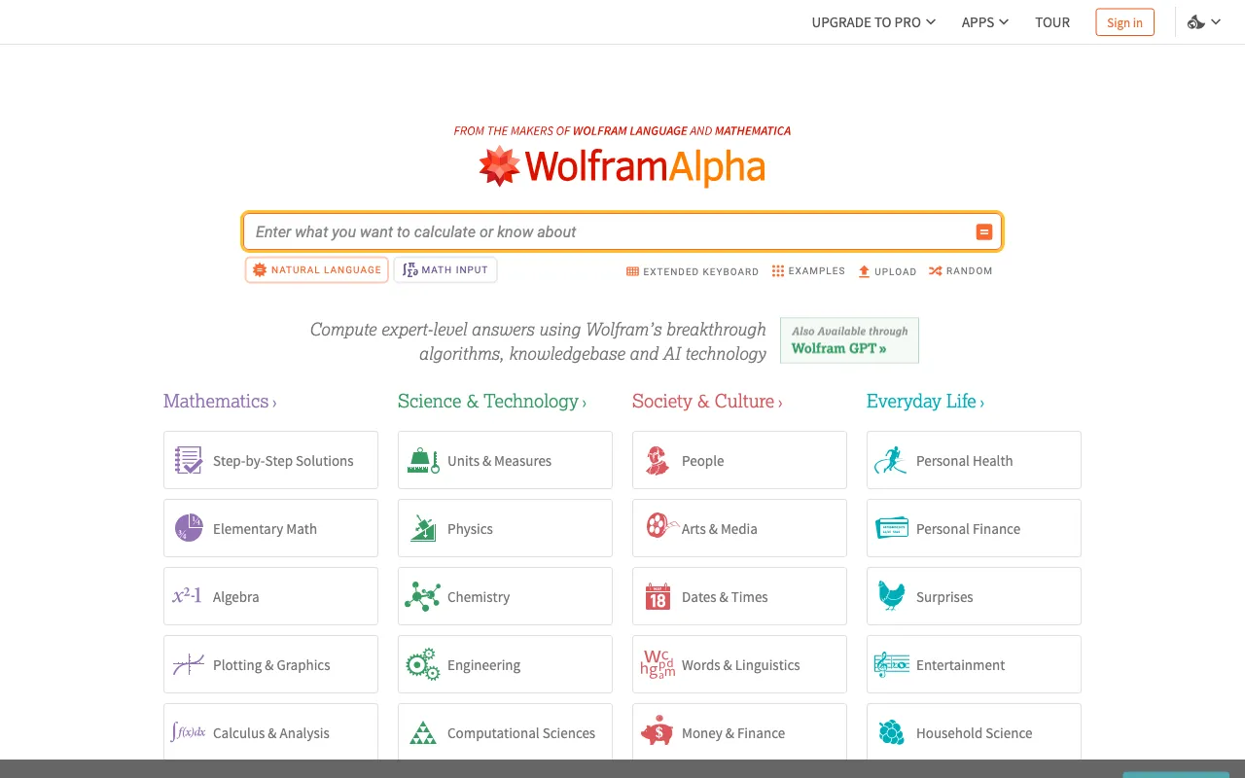
Task: Open the Calculus & Analysis topic
Action: coord(270,731)
